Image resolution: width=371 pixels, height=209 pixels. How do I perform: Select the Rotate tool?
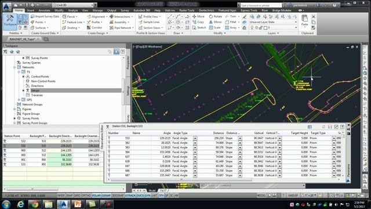pyautogui.click(x=215, y=16)
